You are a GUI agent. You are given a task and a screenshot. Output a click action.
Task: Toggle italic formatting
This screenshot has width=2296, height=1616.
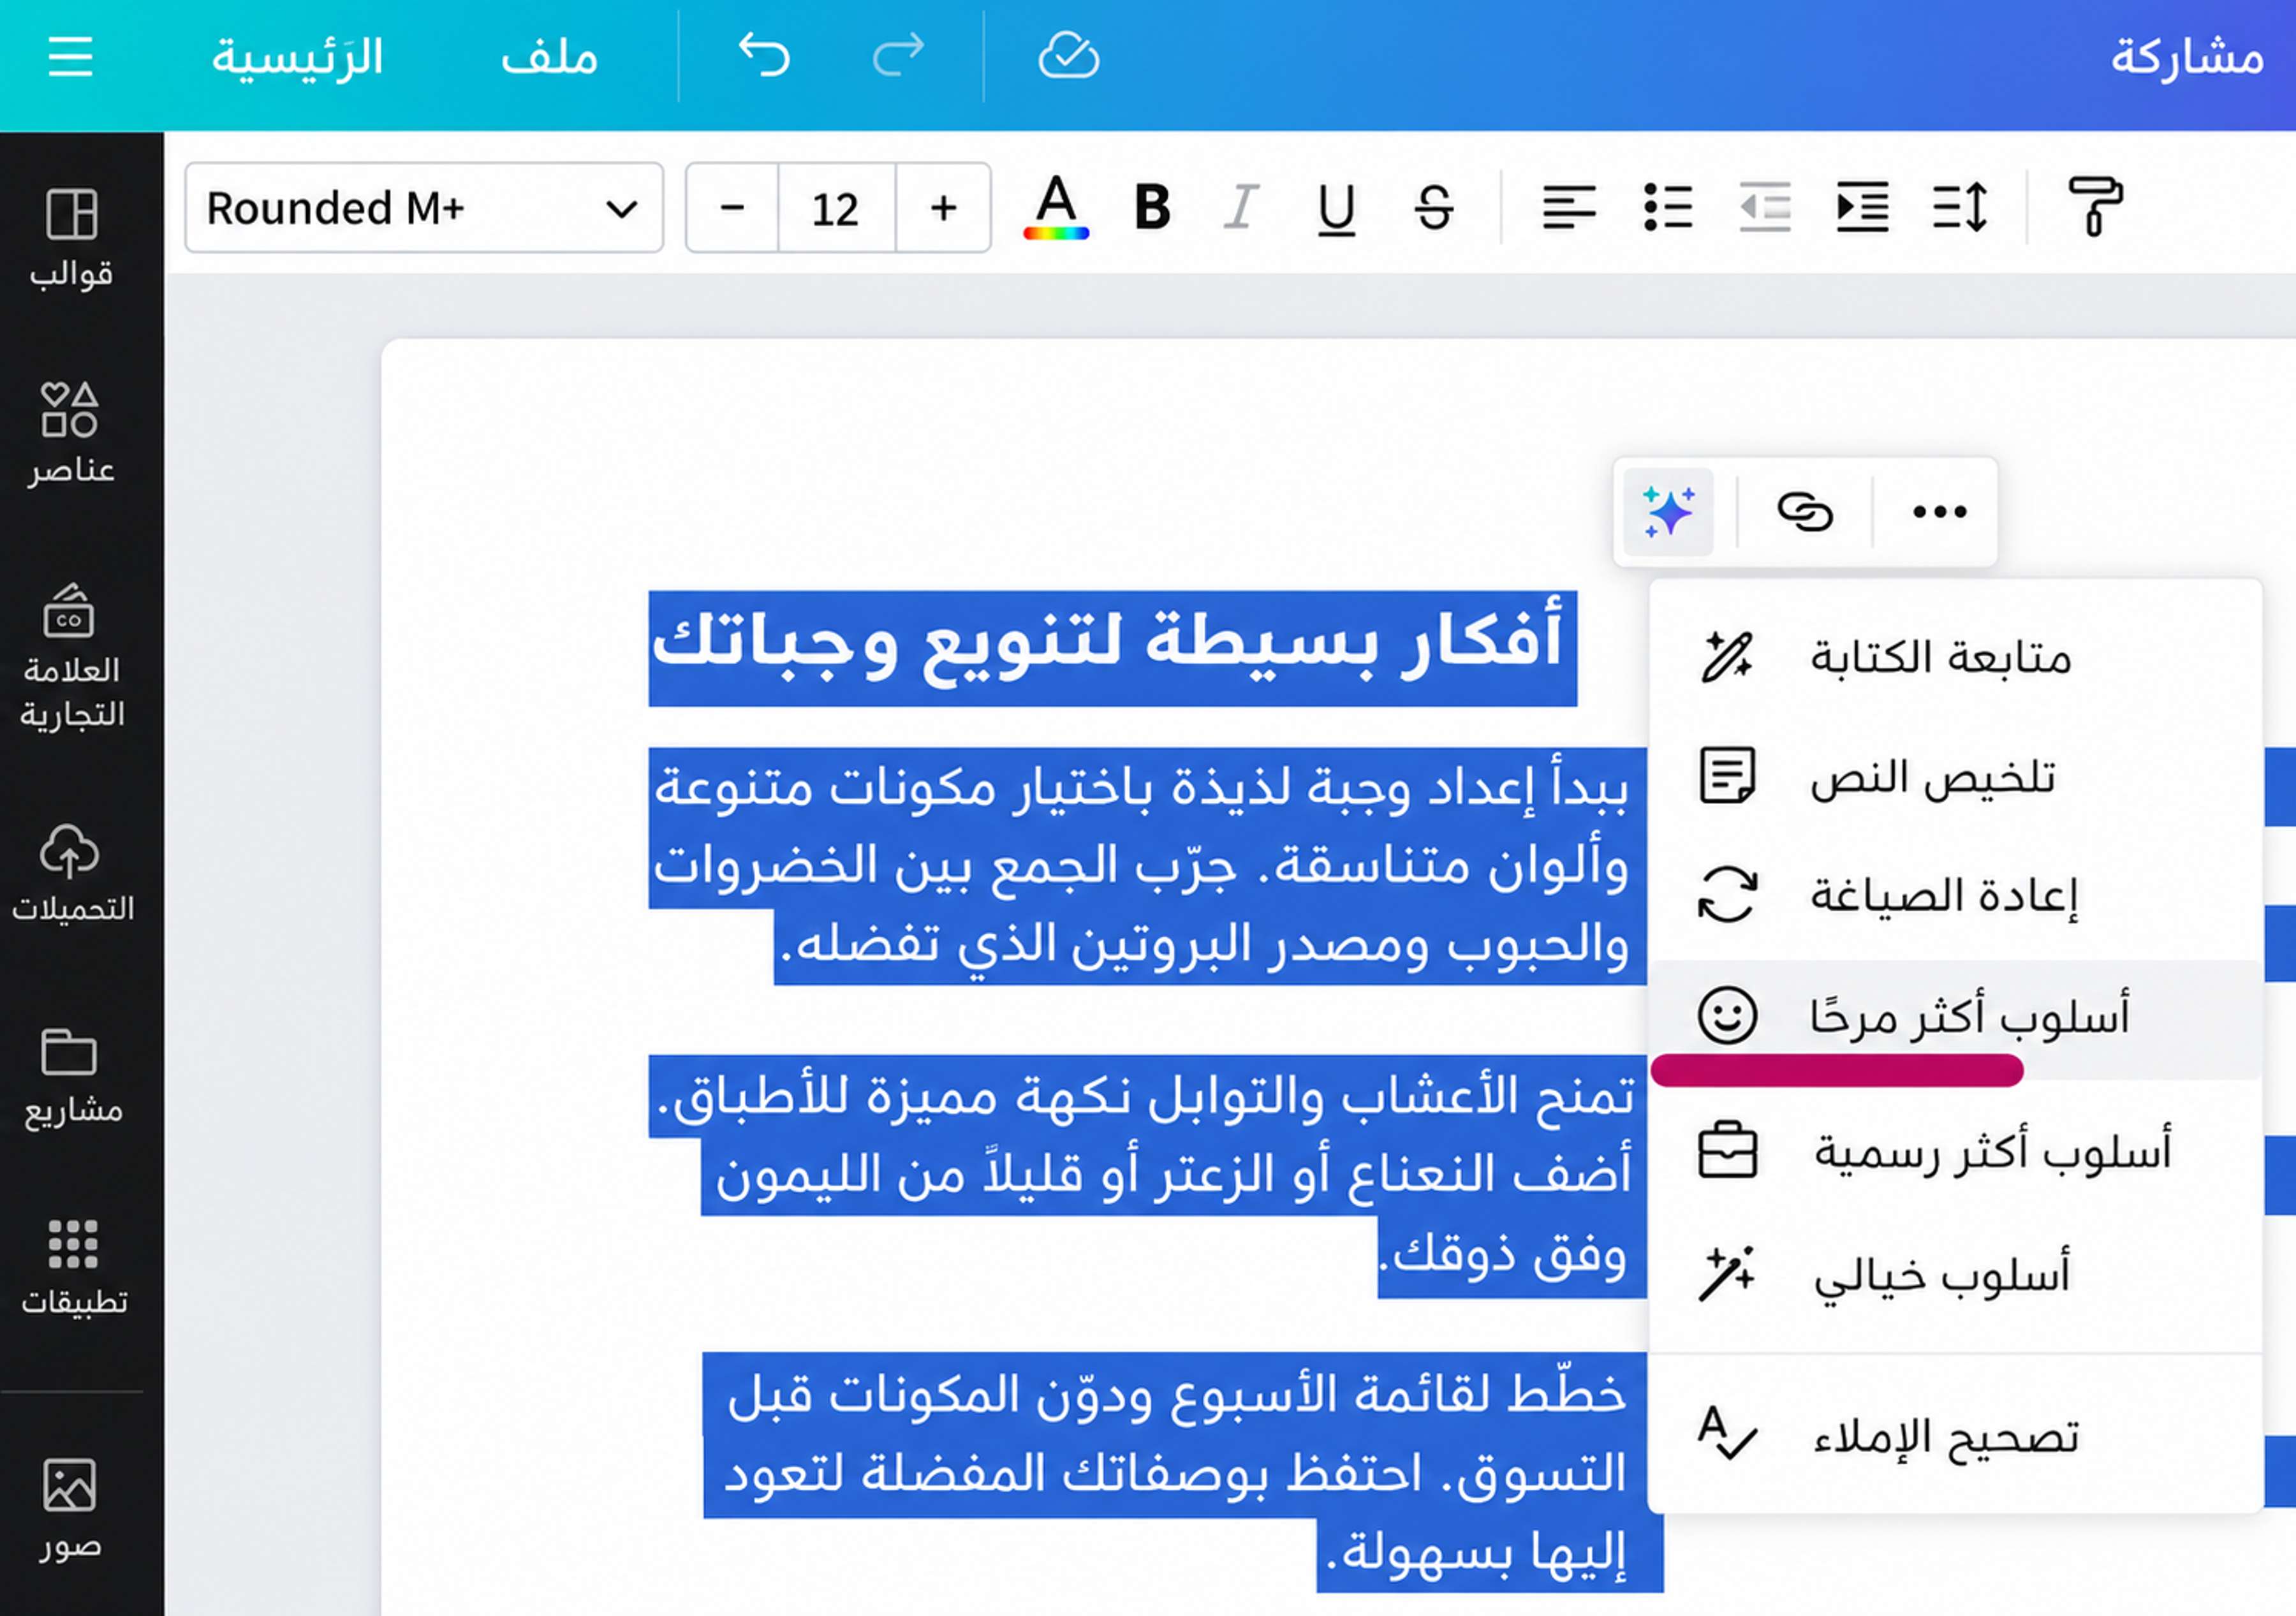[1241, 208]
